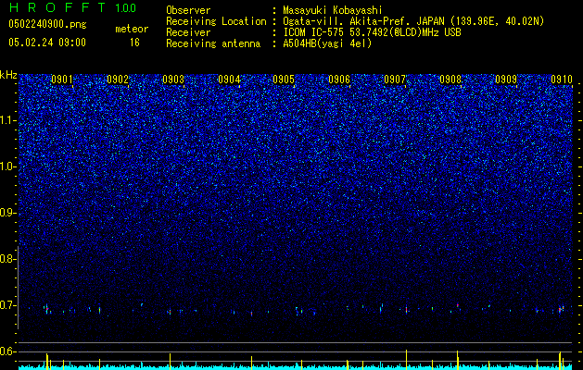
Task: Select the file name 0502240900.png
Action: pyautogui.click(x=47, y=24)
